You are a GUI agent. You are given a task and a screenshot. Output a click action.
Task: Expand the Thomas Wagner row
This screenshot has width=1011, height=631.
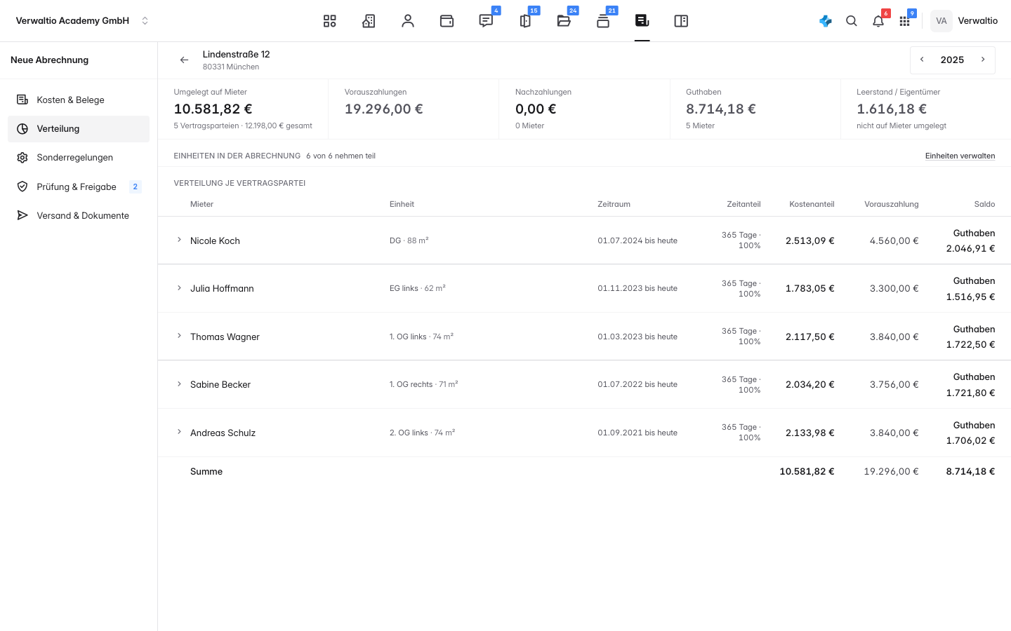179,336
